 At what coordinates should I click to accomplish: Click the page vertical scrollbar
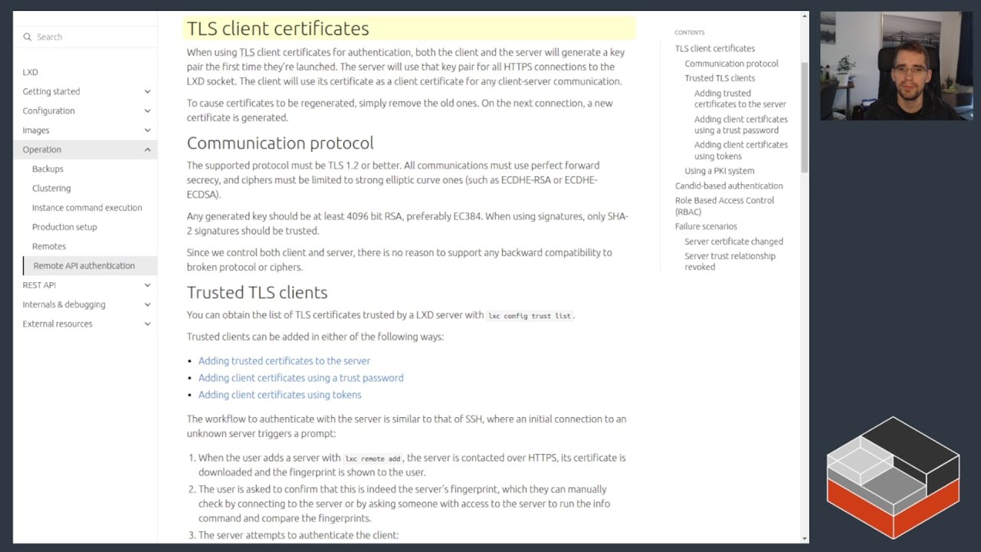tap(804, 115)
